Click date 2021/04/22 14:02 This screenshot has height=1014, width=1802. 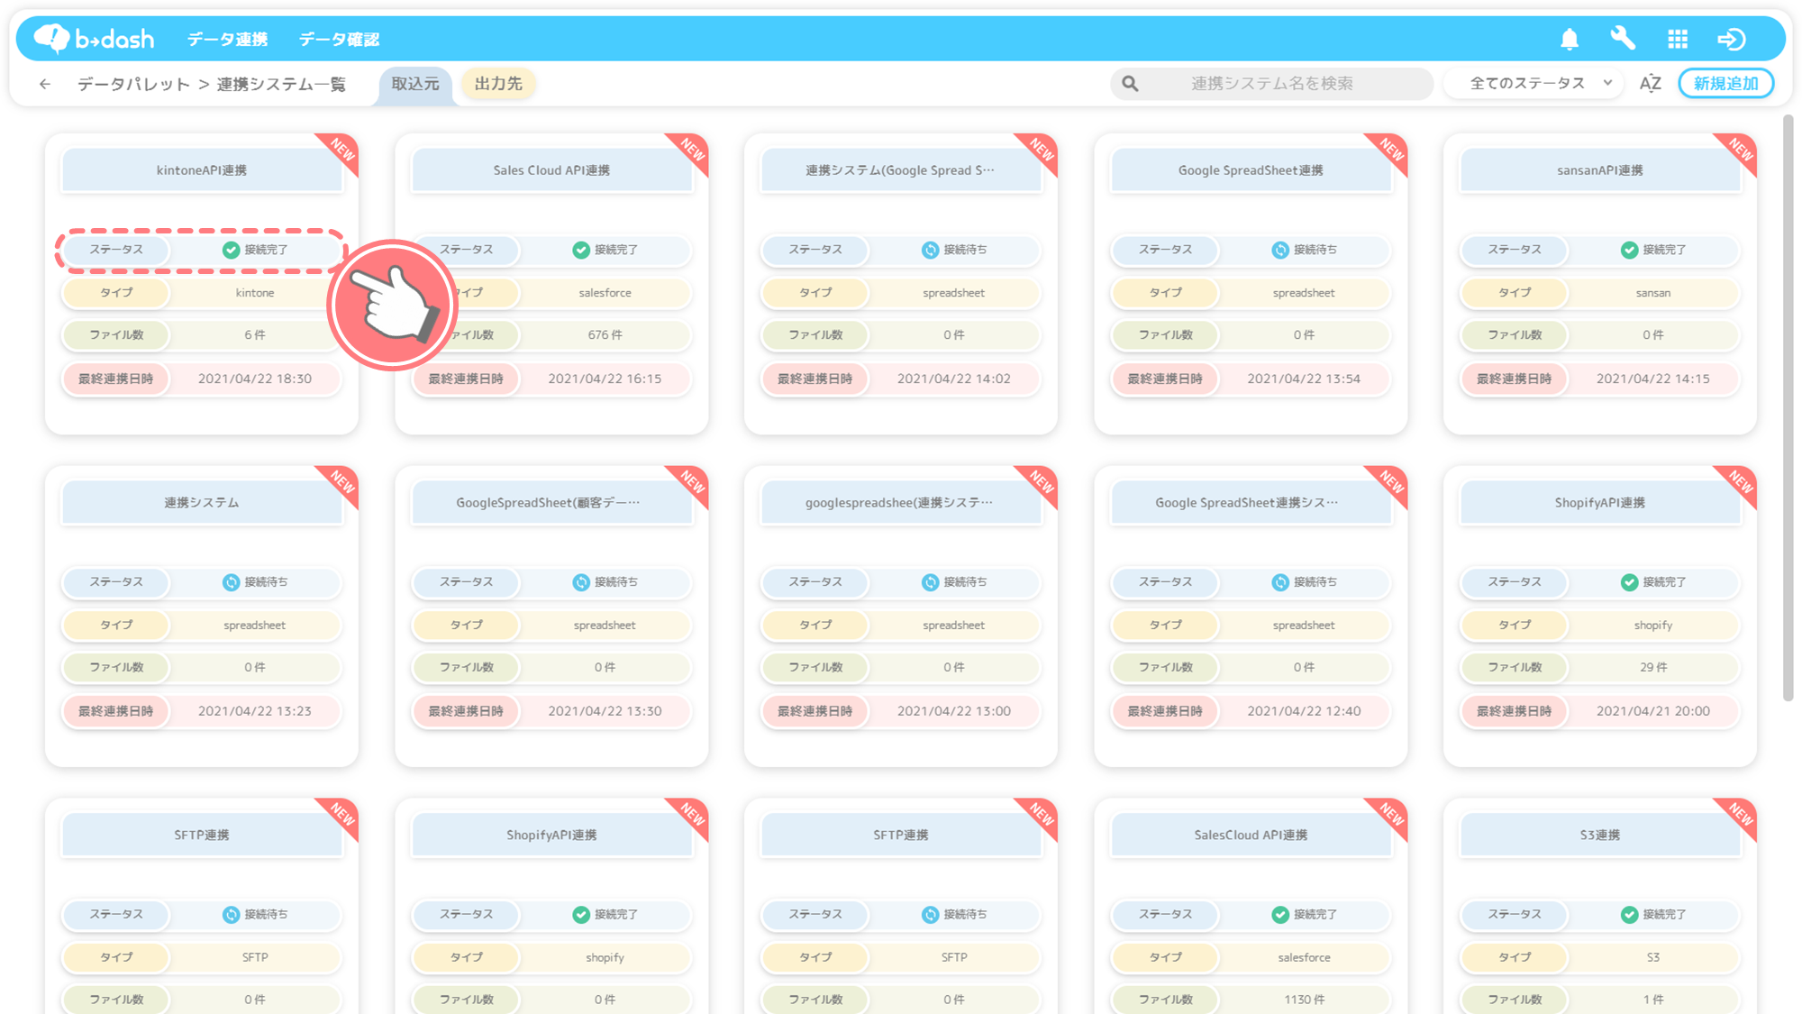[954, 379]
